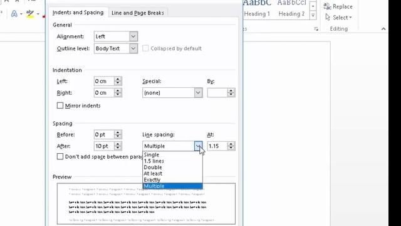
Task: Collapse the ribbon with the caret arrow
Action: point(383,29)
